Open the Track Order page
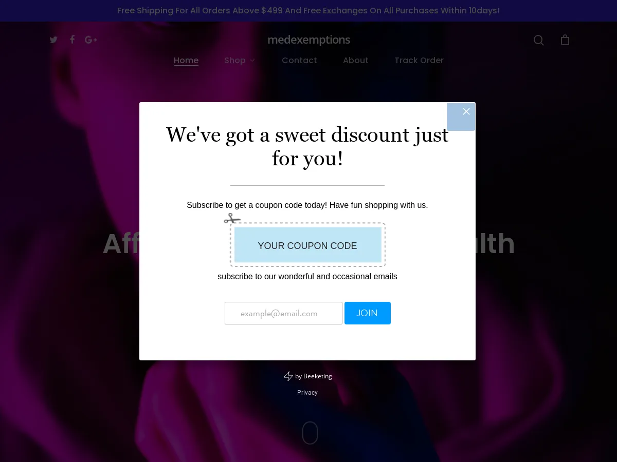 pyautogui.click(x=419, y=60)
